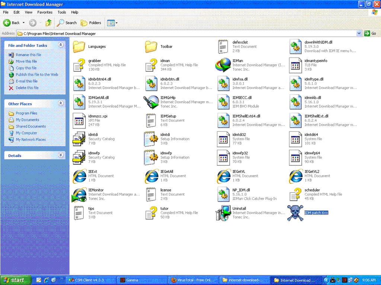This screenshot has height=285, width=381.
Task: Open the File menu
Action: 6,12
